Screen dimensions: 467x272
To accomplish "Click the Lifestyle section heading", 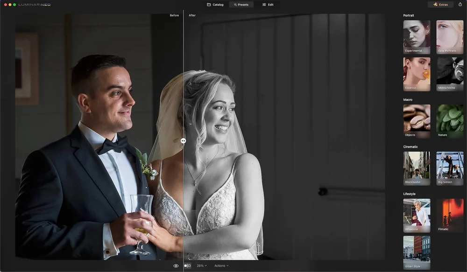I will pyautogui.click(x=409, y=194).
